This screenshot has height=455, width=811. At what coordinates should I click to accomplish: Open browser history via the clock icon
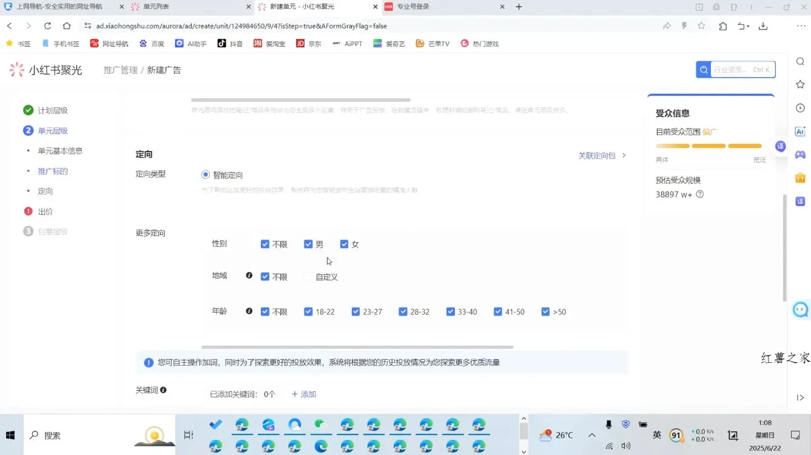coord(800,107)
